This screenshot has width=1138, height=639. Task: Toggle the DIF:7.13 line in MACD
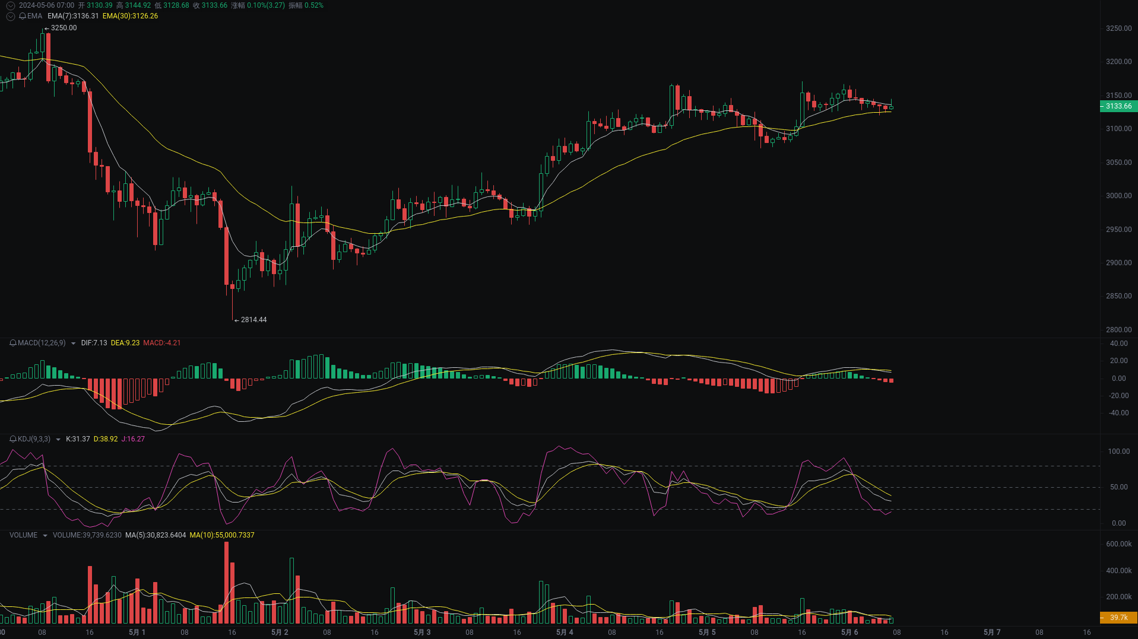[x=94, y=343]
